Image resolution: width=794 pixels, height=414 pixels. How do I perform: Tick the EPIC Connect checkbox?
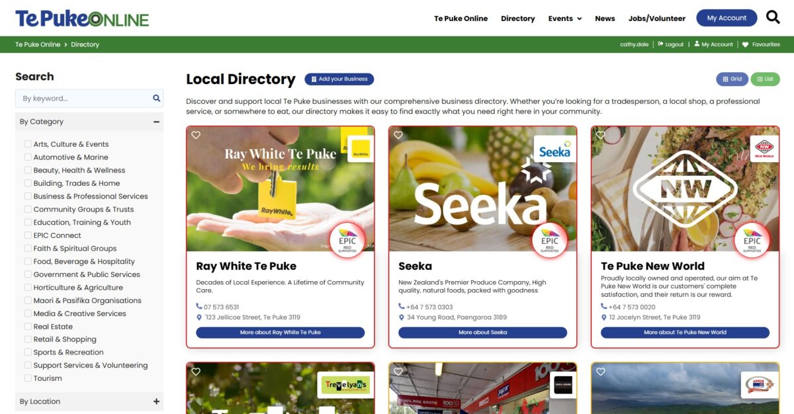click(28, 235)
